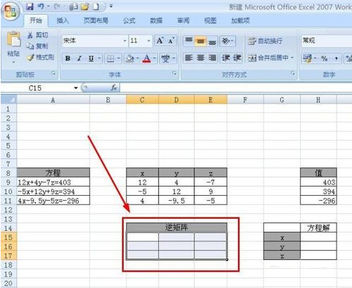Center text horizontally
The height and width of the screenshot is (288, 352).
[x=201, y=58]
